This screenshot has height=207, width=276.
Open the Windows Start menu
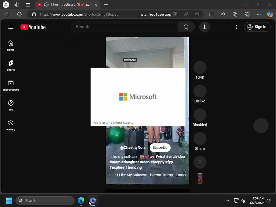coord(9,201)
